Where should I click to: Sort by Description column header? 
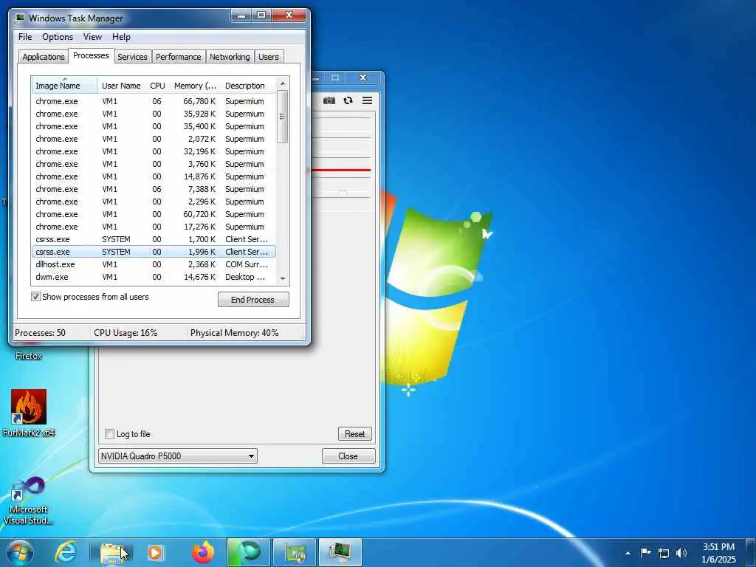pos(248,86)
